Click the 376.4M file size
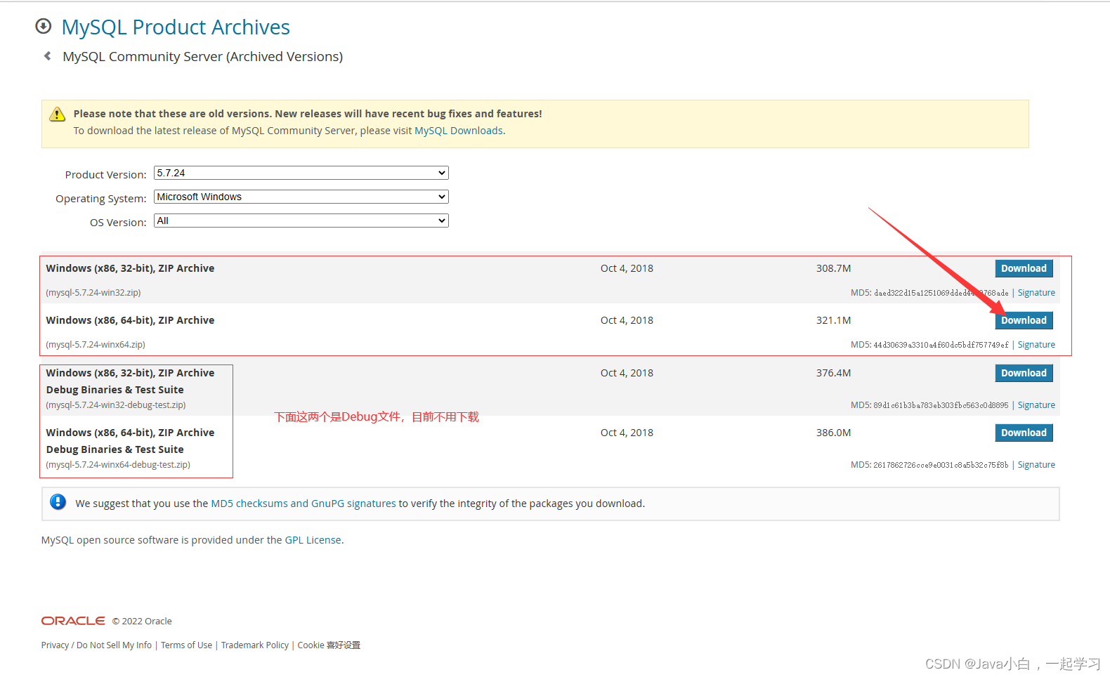 (833, 373)
